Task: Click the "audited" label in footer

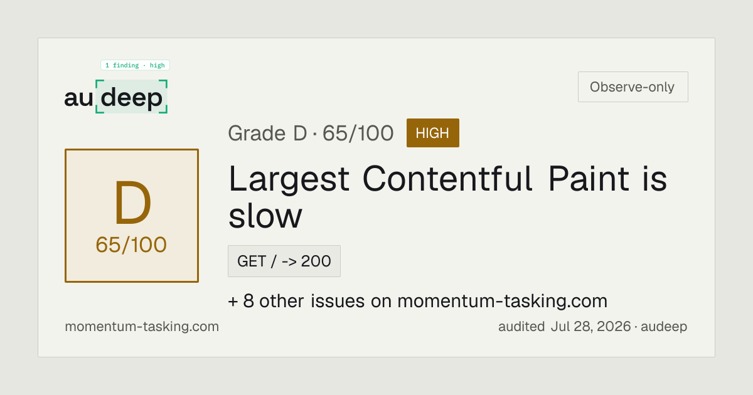Action: 521,327
